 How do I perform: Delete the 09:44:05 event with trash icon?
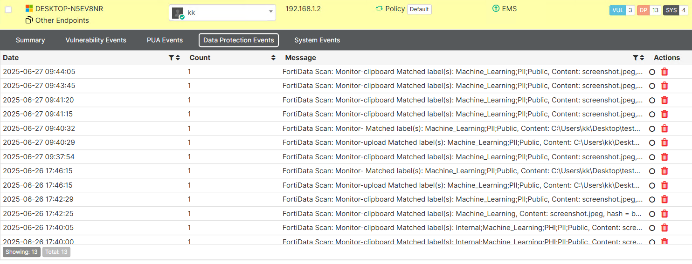(x=665, y=72)
